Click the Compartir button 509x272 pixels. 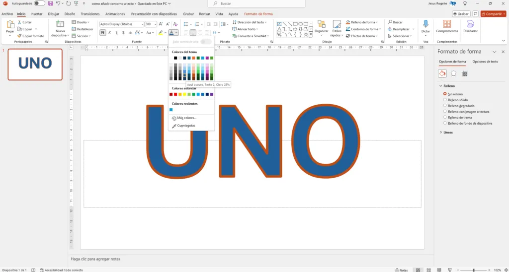pos(494,14)
